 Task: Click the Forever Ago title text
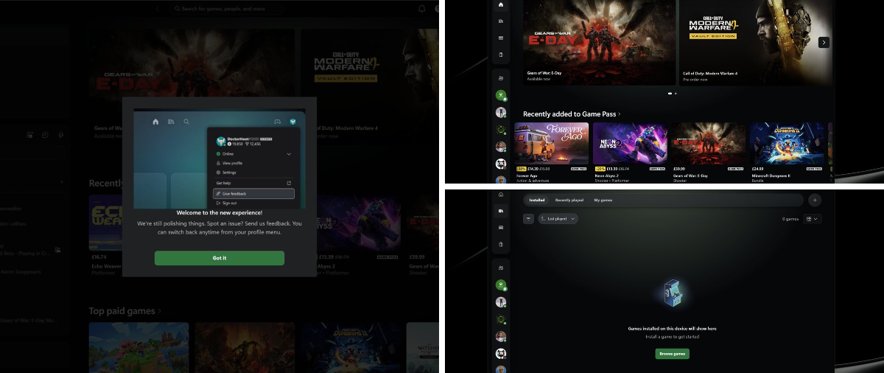pyautogui.click(x=525, y=177)
